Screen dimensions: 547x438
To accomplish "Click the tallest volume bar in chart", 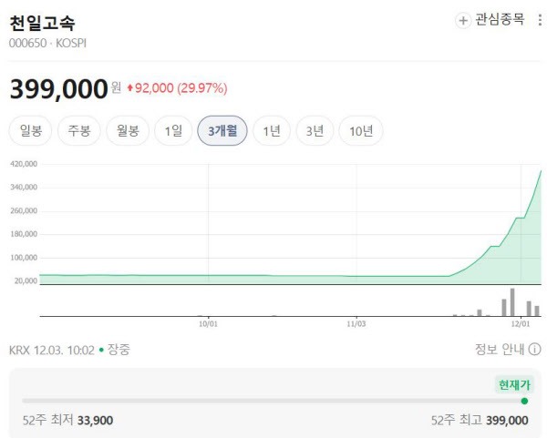I will point(512,302).
